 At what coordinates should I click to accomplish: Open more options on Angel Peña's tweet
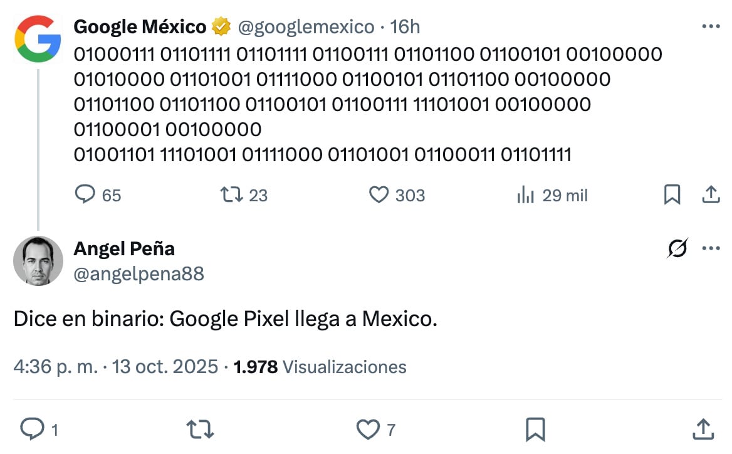coord(711,248)
